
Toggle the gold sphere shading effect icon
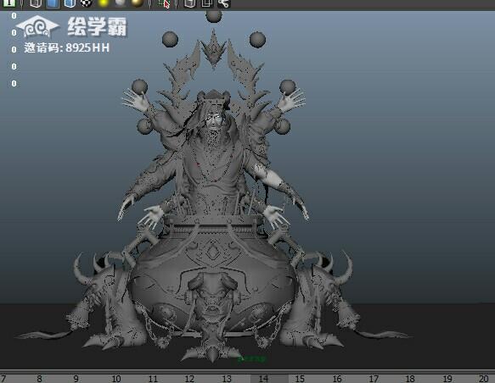coord(138,3)
